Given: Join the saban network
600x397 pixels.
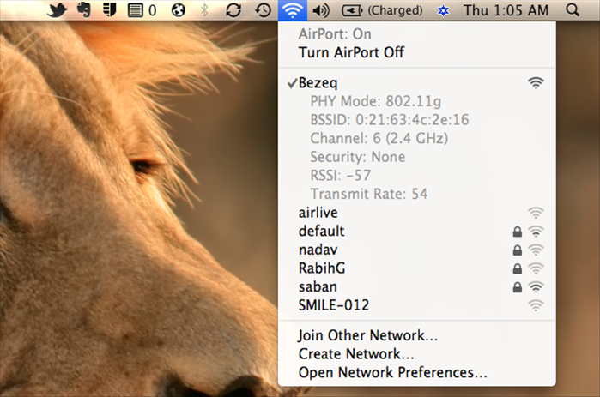Looking at the screenshot, I should click(x=417, y=286).
